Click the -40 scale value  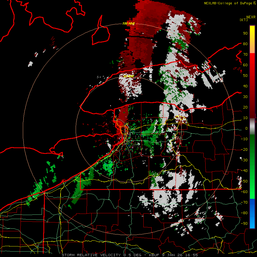tap(244, 171)
